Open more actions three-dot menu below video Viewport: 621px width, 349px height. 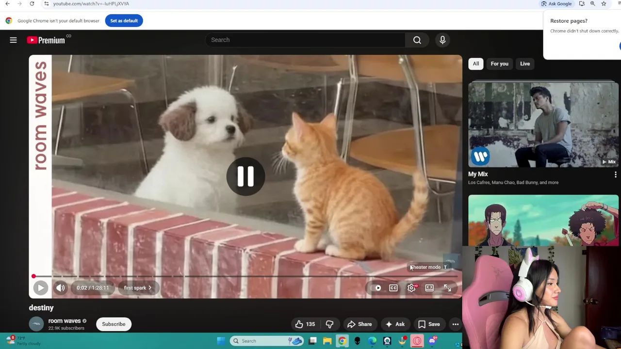tap(456, 324)
